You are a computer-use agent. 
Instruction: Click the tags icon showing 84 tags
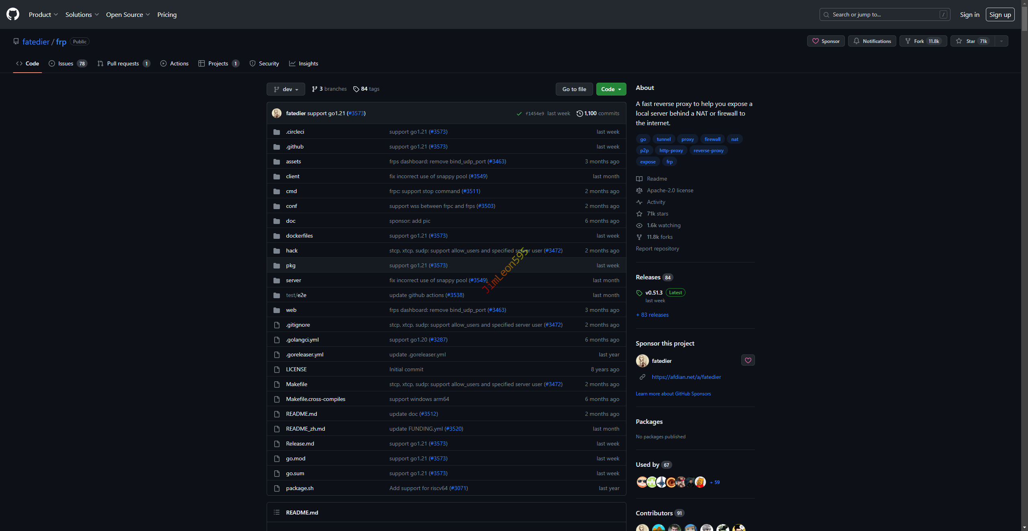tap(356, 89)
